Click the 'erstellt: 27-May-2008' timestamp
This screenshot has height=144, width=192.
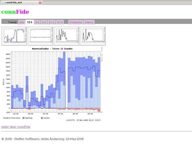(x=84, y=120)
